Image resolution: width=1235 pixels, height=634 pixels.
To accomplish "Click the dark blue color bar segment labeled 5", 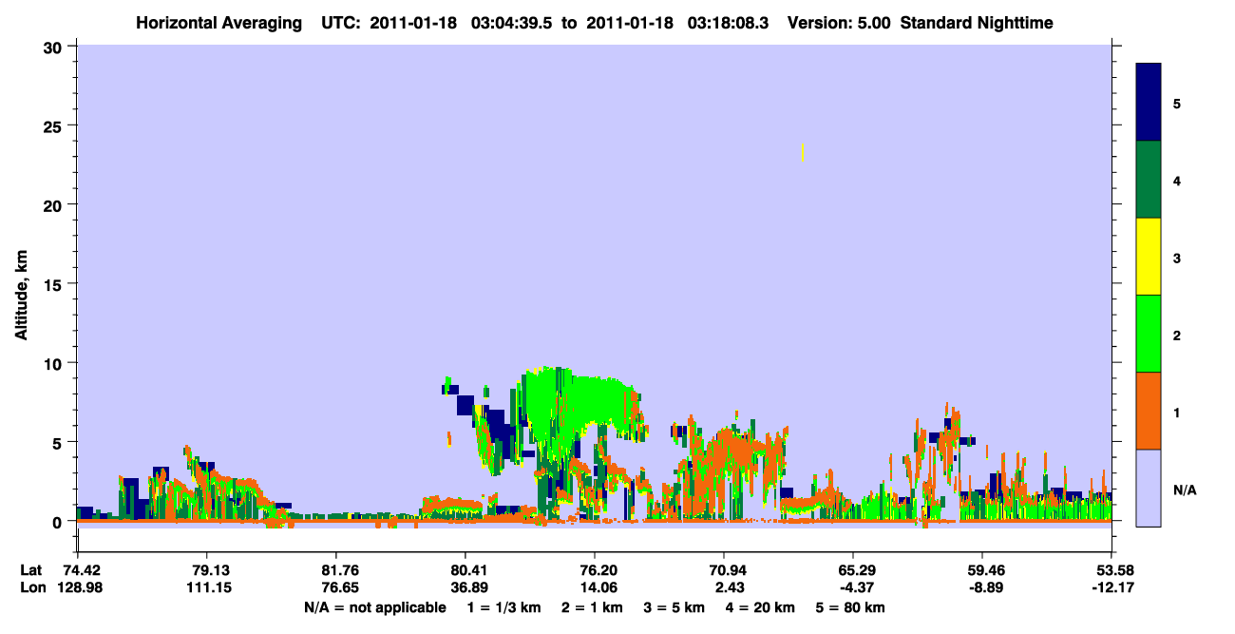I will (1149, 102).
